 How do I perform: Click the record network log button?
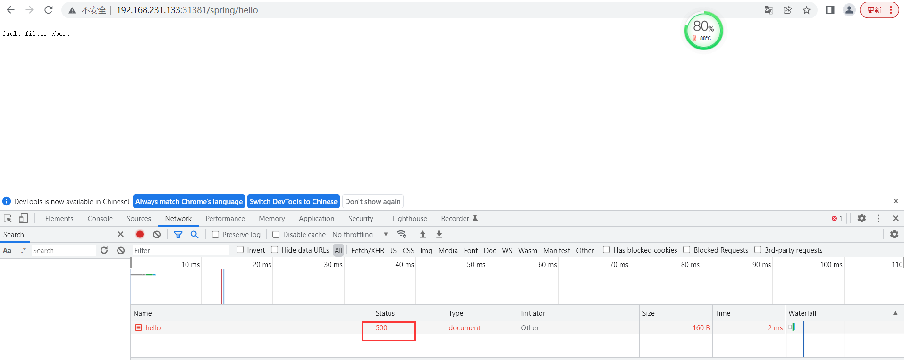pos(140,234)
